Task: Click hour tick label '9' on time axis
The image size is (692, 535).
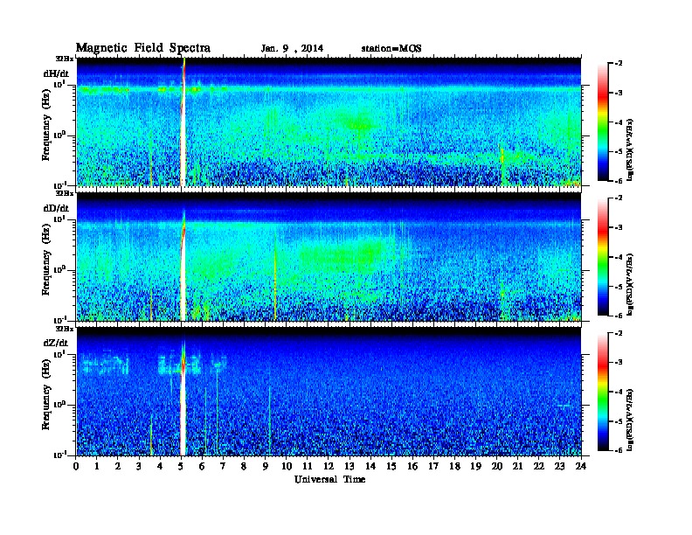Action: 265,467
